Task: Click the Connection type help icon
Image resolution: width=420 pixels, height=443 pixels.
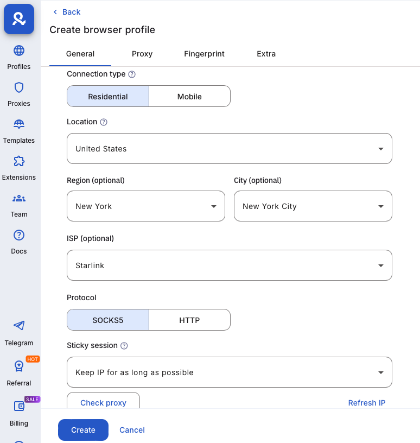Action: pyautogui.click(x=132, y=74)
